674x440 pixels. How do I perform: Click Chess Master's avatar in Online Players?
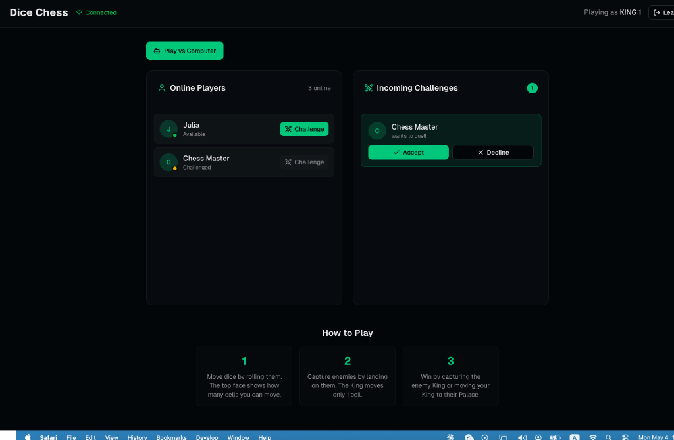point(168,162)
